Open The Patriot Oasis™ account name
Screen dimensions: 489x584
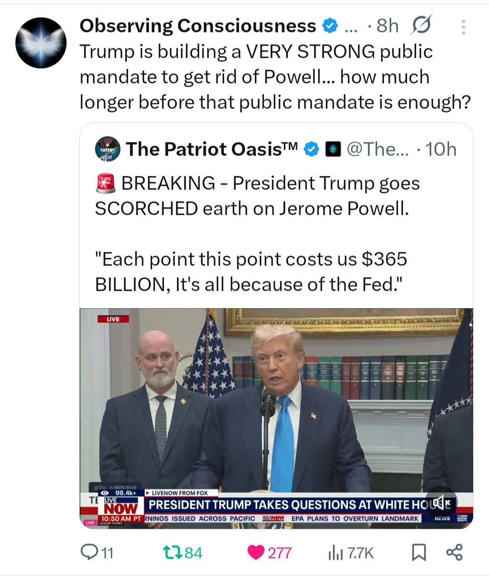[211, 149]
